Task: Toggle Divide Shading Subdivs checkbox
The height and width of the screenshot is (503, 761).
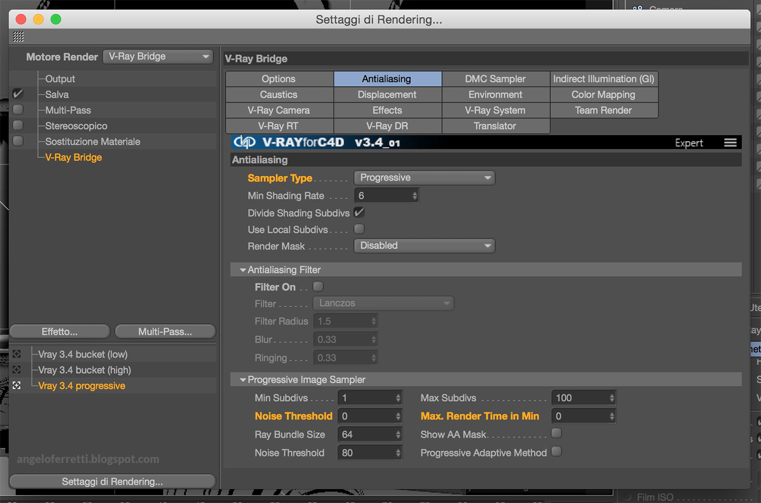Action: coord(359,212)
